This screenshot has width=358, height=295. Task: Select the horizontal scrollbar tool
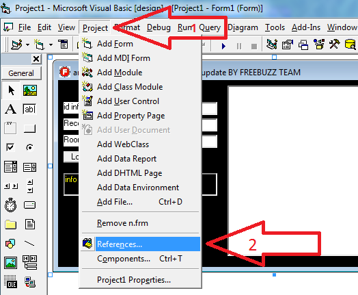pos(11,186)
